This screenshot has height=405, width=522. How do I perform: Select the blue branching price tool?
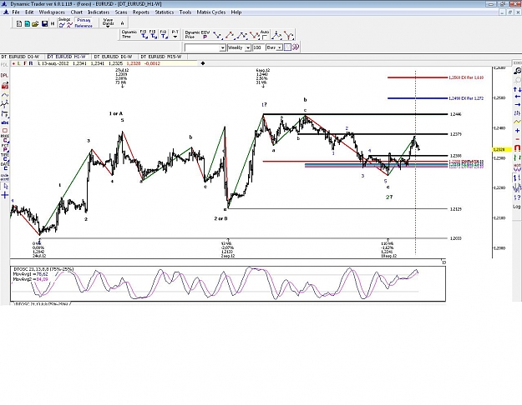coord(276,35)
